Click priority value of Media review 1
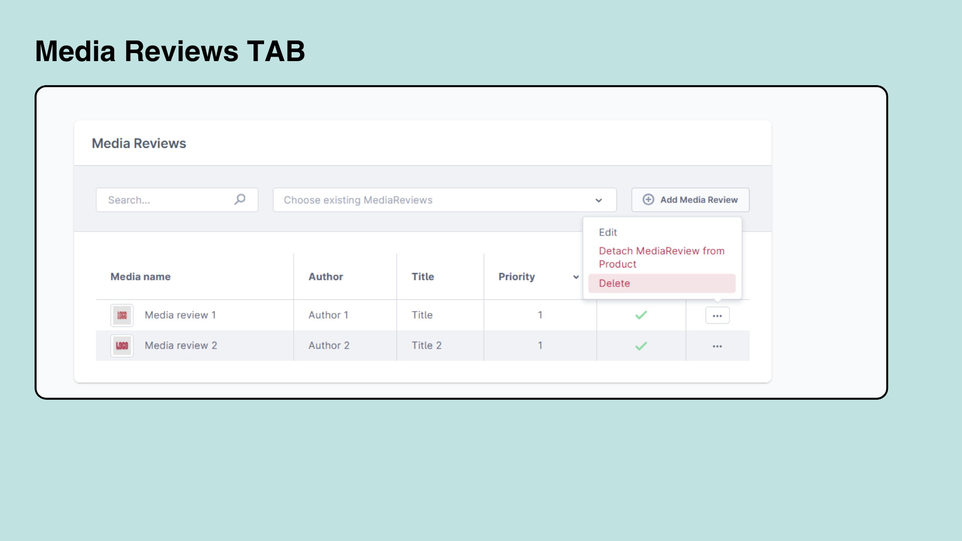 click(540, 315)
